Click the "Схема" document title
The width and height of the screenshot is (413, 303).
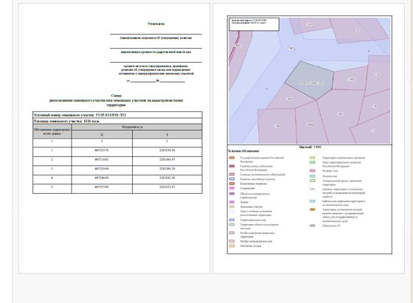point(117,96)
